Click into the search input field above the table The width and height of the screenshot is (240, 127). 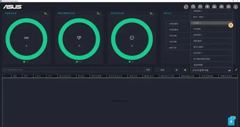pyautogui.click(x=73, y=70)
